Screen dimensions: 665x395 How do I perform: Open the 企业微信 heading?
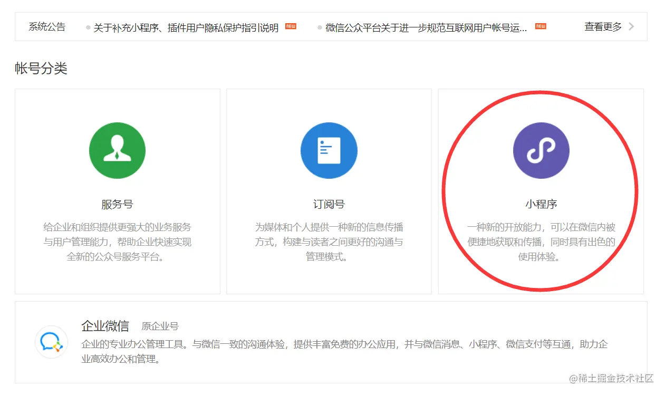(105, 326)
